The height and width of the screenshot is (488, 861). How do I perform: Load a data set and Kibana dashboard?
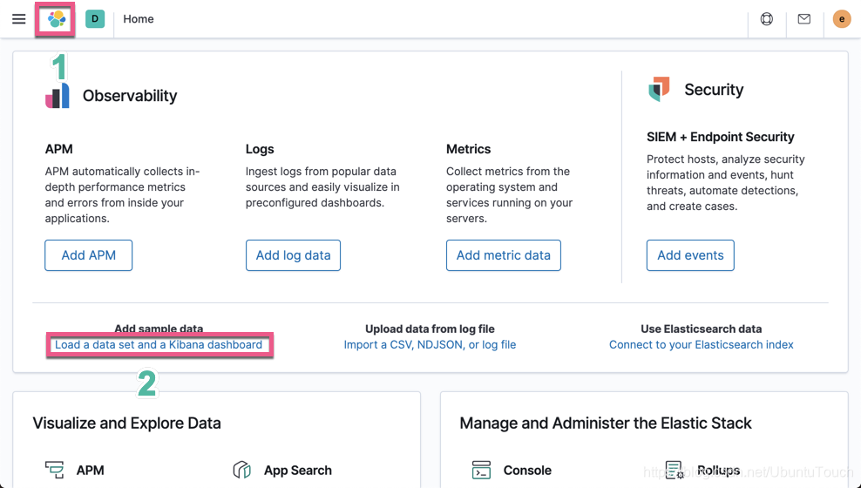click(x=159, y=345)
